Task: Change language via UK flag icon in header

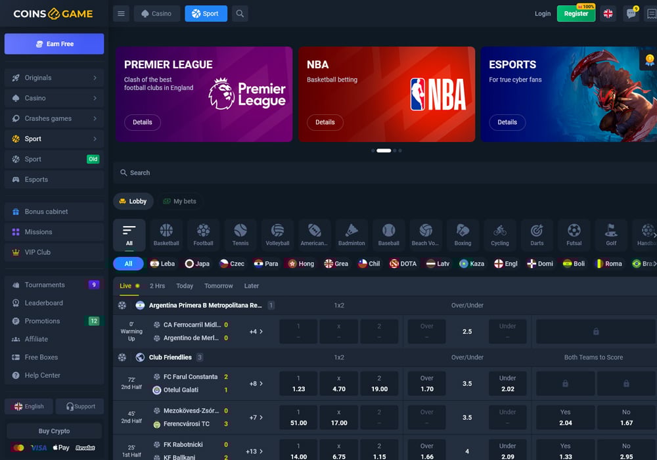Action: (608, 13)
